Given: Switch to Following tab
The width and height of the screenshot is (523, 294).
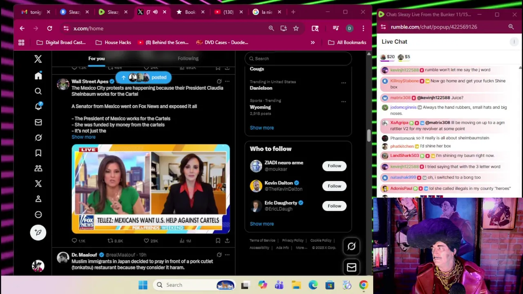Looking at the screenshot, I should click(x=188, y=58).
